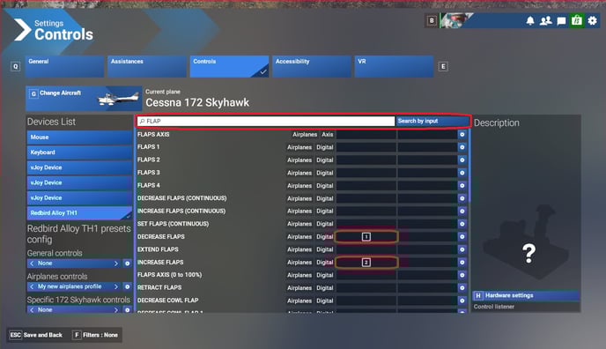The width and height of the screenshot is (606, 349).
Task: Open General controls preset options gear
Action: pos(127,264)
